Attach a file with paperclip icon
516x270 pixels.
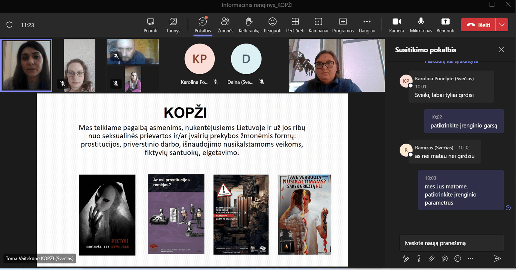point(432,258)
